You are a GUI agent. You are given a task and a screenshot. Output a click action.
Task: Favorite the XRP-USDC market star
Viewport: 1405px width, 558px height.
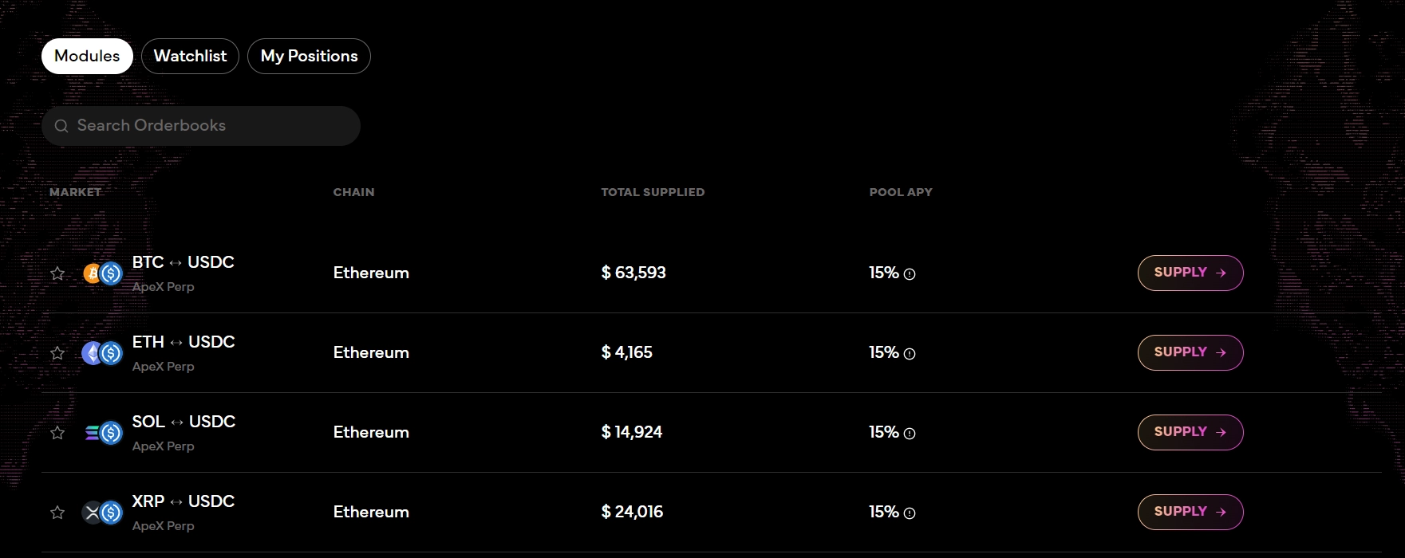click(x=57, y=513)
